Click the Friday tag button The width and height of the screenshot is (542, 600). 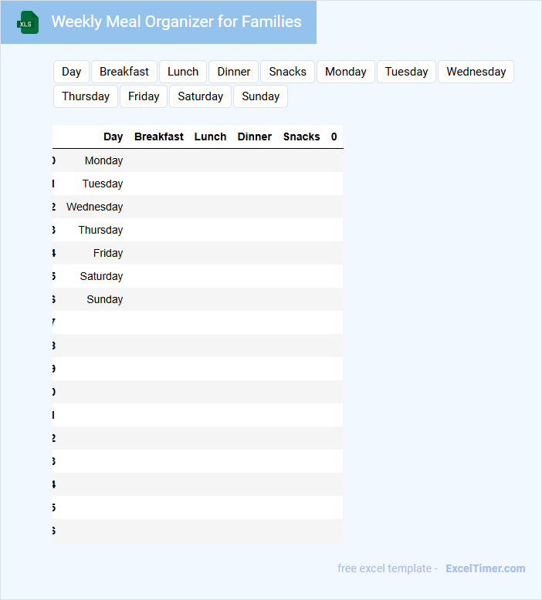tap(144, 96)
